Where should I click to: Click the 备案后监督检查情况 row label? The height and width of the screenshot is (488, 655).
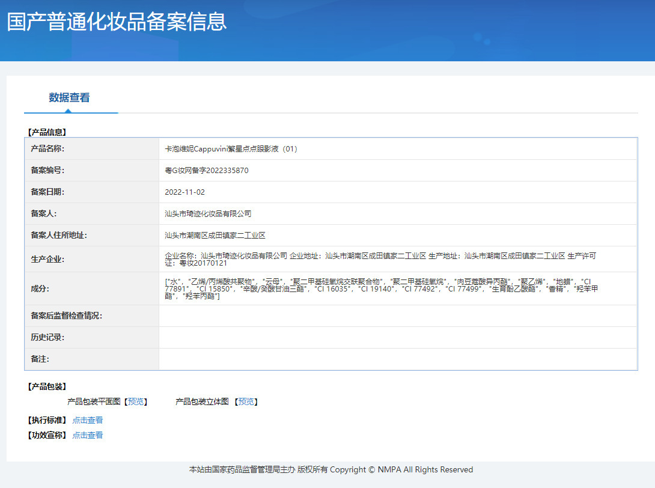click(x=66, y=316)
